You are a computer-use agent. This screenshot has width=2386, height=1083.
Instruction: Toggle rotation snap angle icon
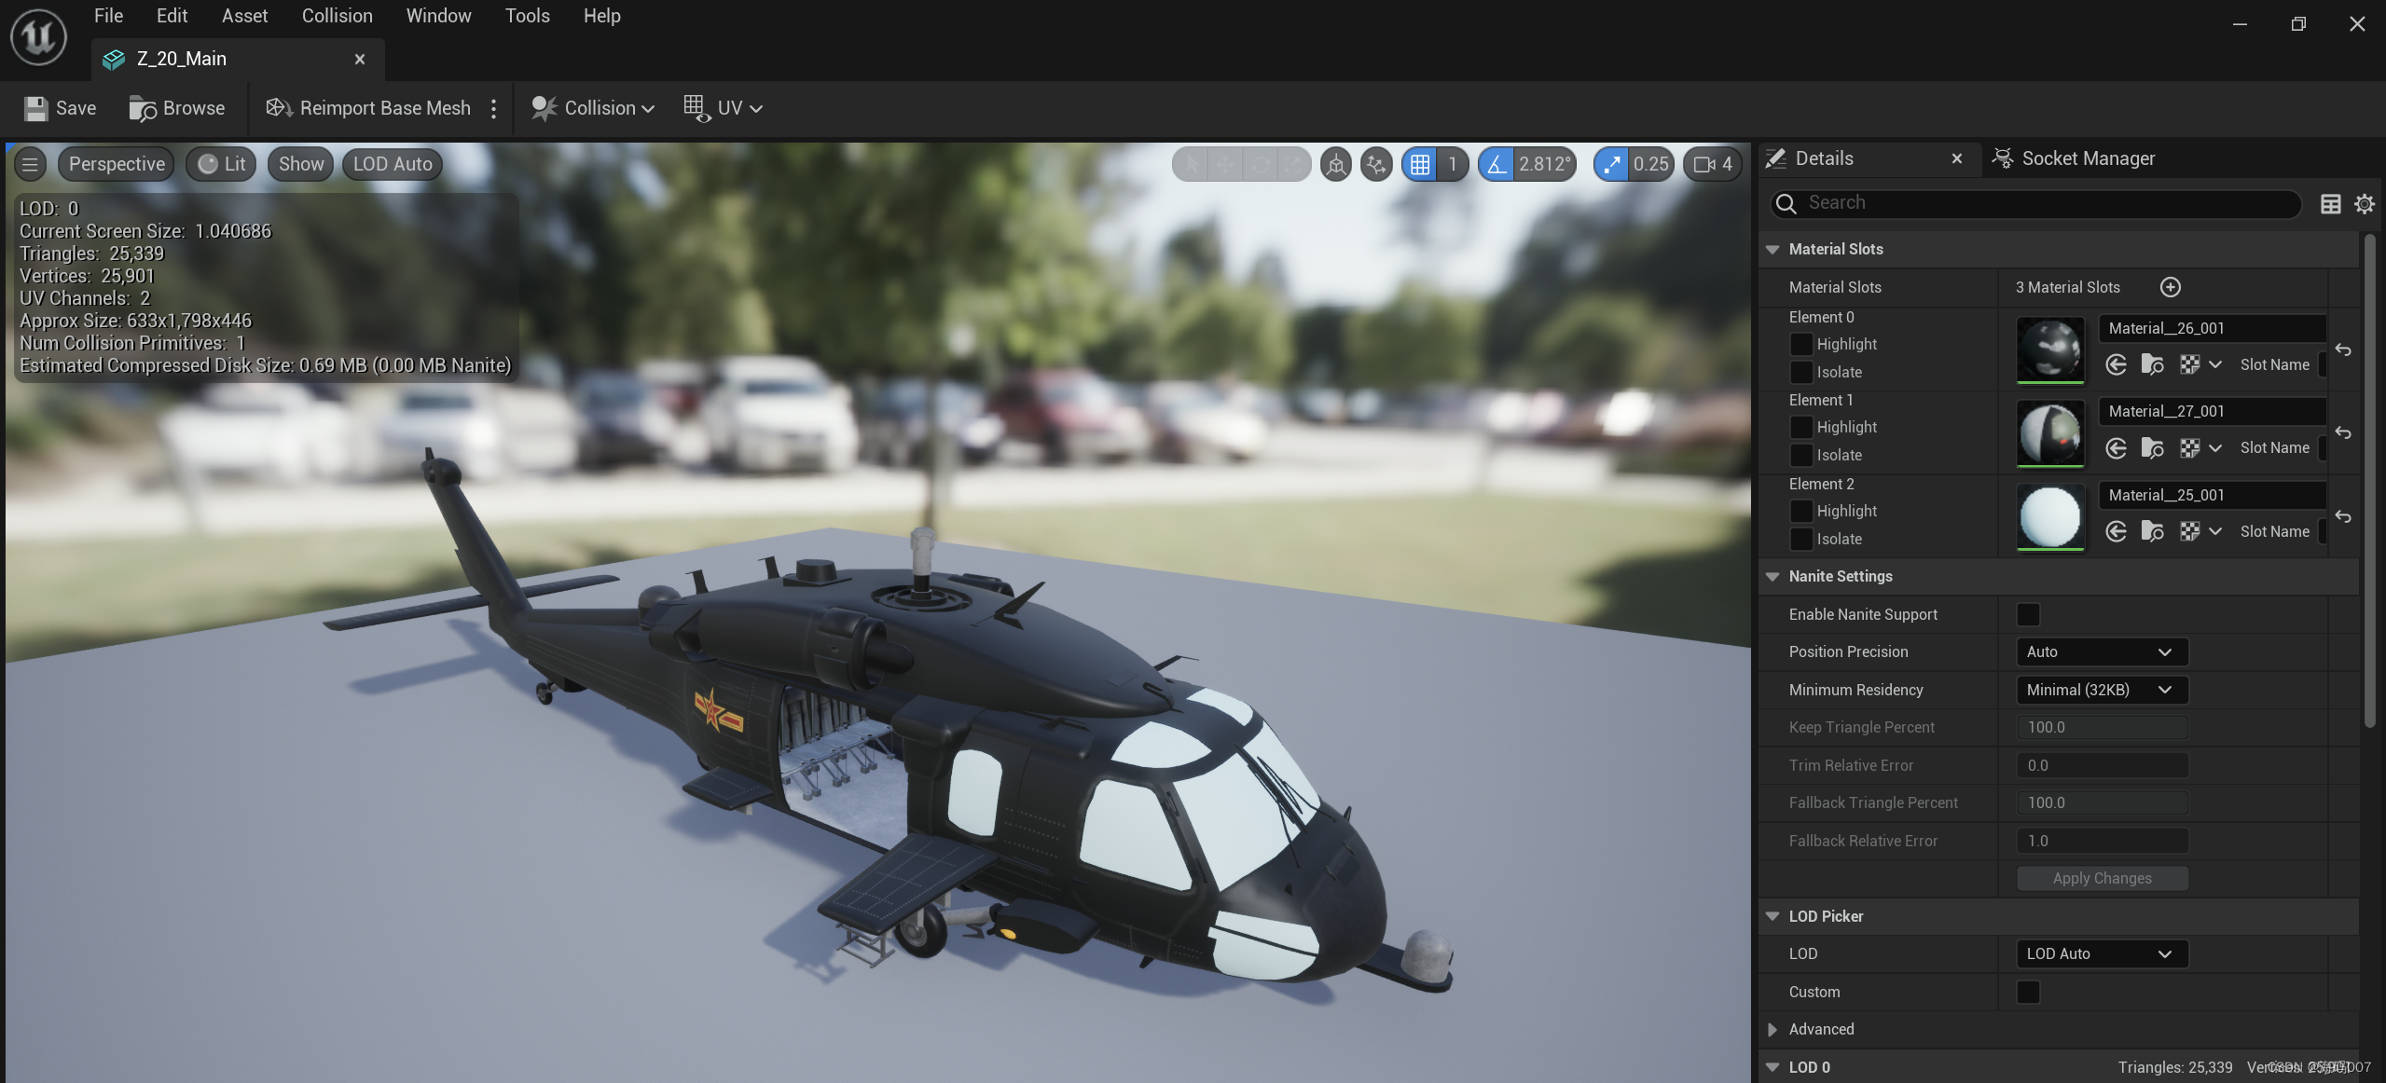(1496, 164)
